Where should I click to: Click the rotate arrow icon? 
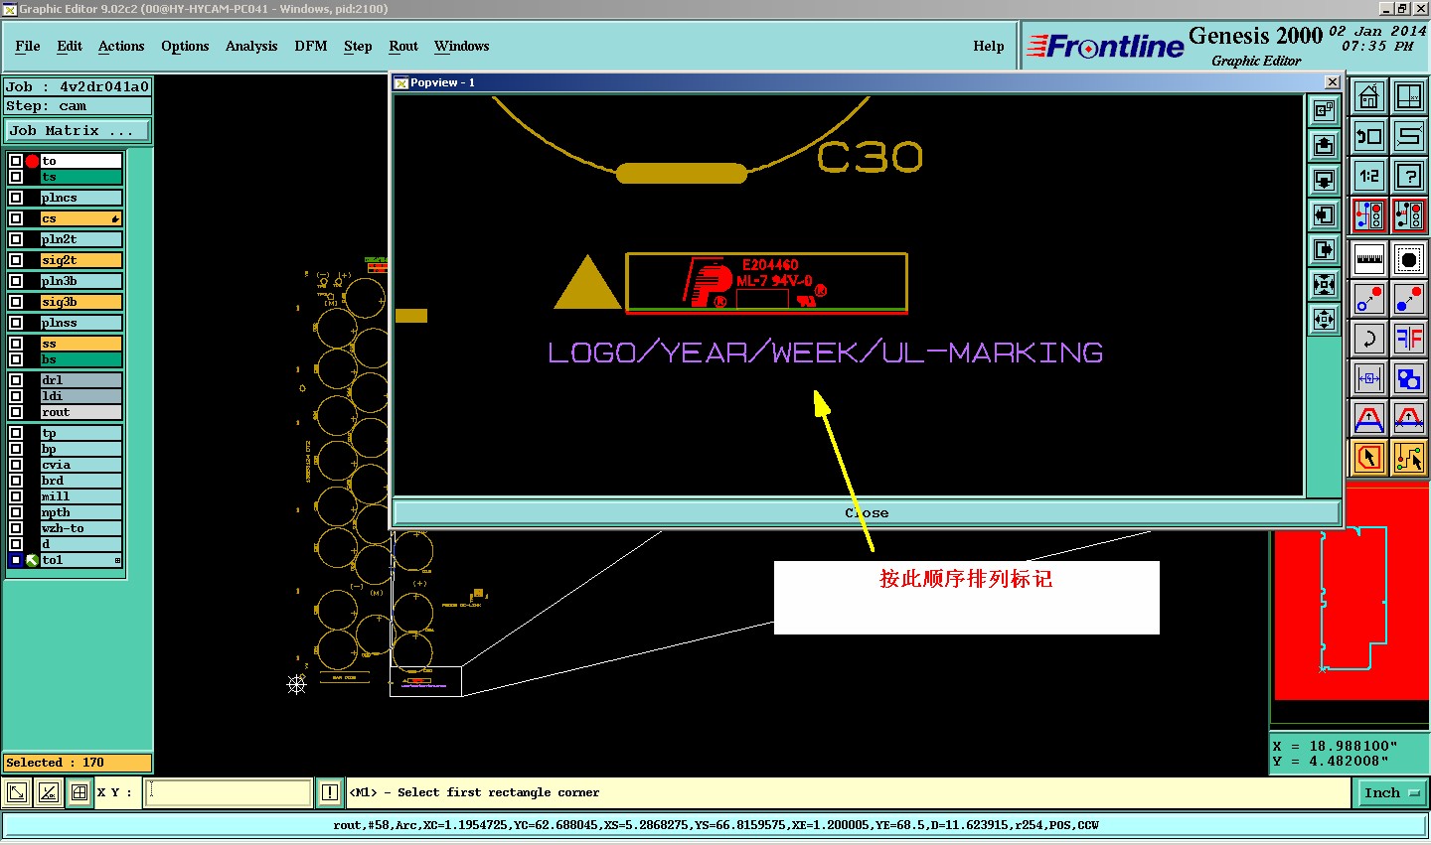1369,339
